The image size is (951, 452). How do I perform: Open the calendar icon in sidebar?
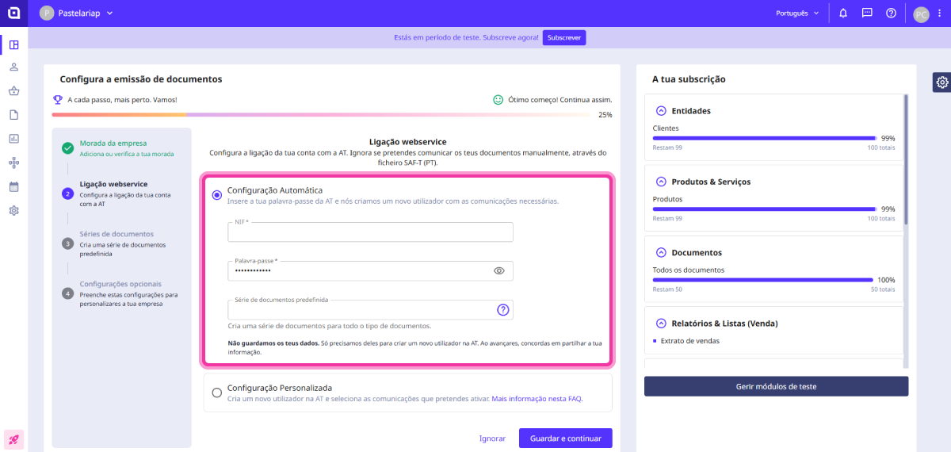coord(13,187)
